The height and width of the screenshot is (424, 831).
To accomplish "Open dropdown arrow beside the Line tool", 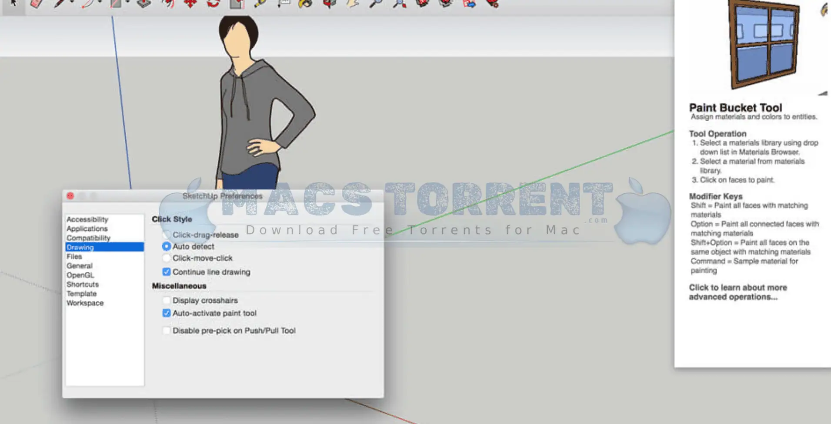I will 72,2.
